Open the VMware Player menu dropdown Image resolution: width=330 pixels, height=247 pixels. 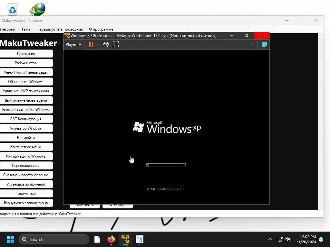[x=73, y=44]
